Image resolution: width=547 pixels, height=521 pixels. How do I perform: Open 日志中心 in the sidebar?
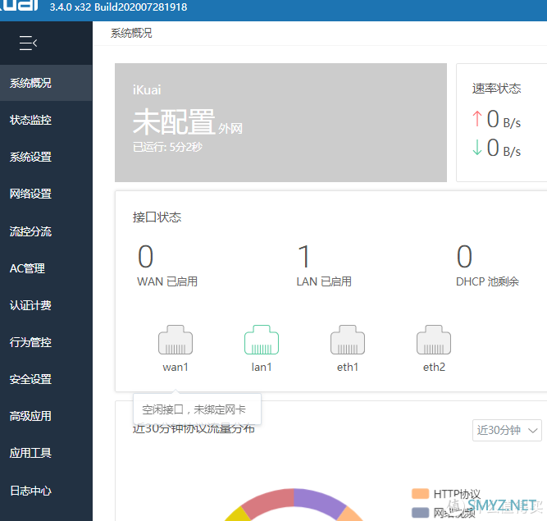tap(46, 491)
